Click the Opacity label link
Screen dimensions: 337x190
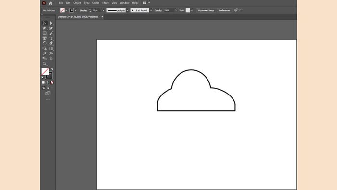158,10
